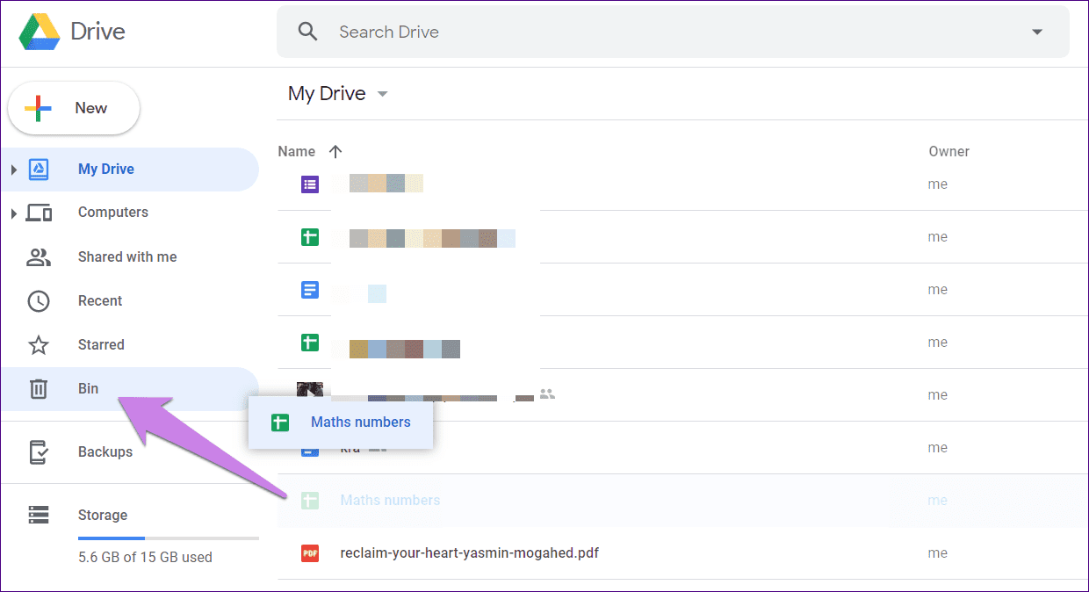Open Computers section
Screen dimensions: 1089x592
click(113, 213)
